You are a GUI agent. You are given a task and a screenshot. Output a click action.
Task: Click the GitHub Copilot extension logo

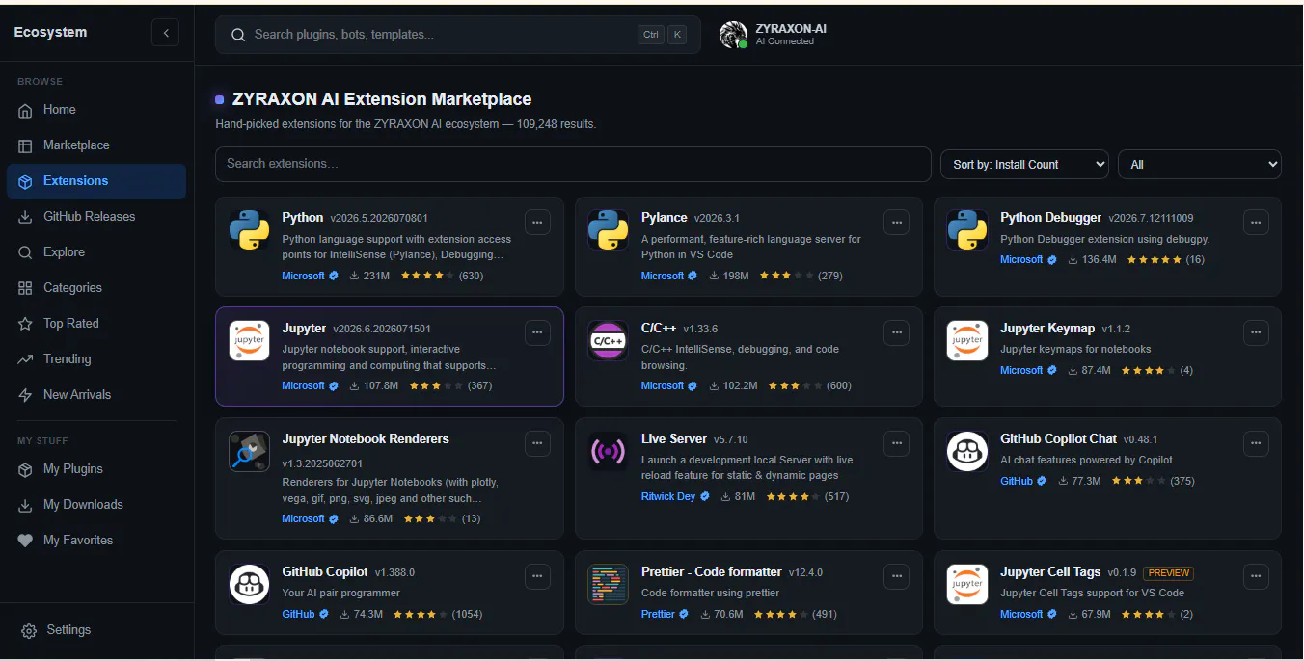point(249,584)
